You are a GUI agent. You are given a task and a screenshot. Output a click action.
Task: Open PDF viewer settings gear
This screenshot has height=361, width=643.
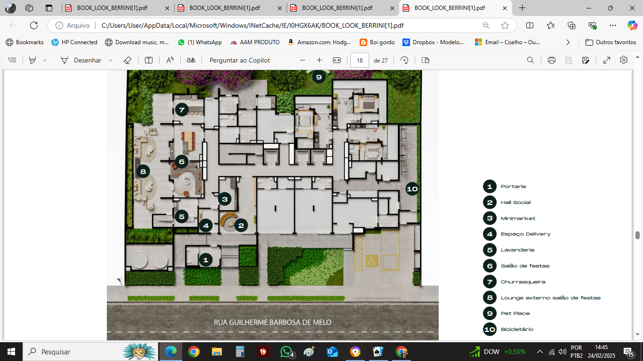coord(623,60)
